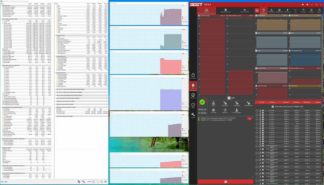
Task: Click the monitor icon in the P-core 2 row
Action: coord(263,115)
